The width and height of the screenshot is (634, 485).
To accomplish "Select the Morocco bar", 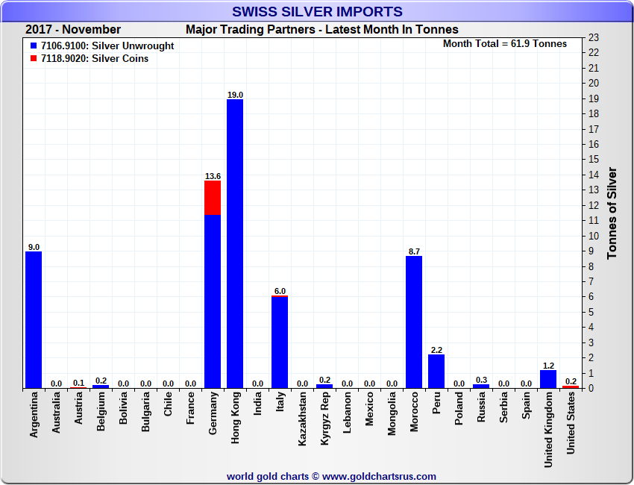I will point(414,322).
